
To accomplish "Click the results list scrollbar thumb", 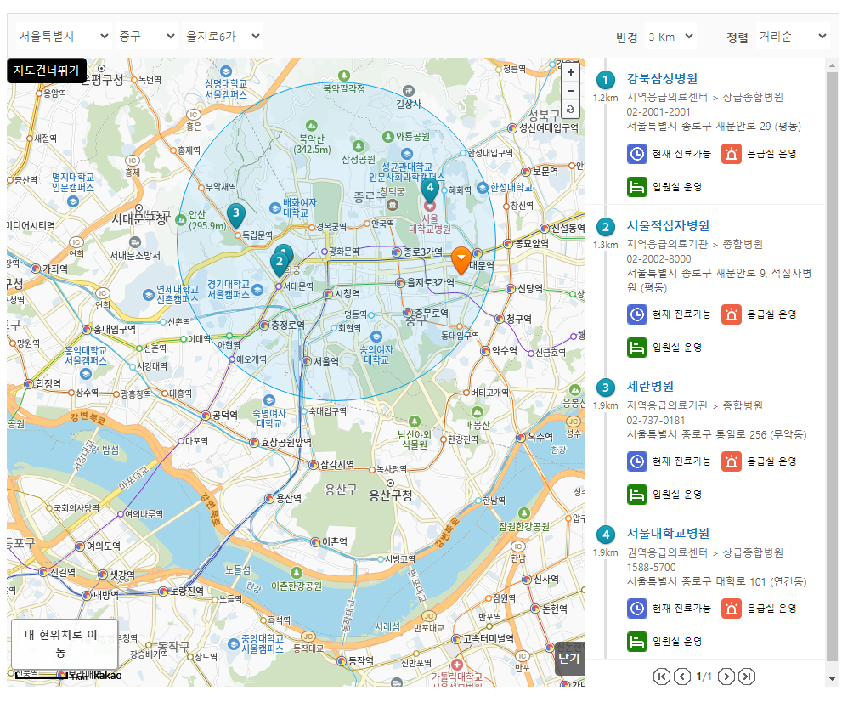I will 832,365.
